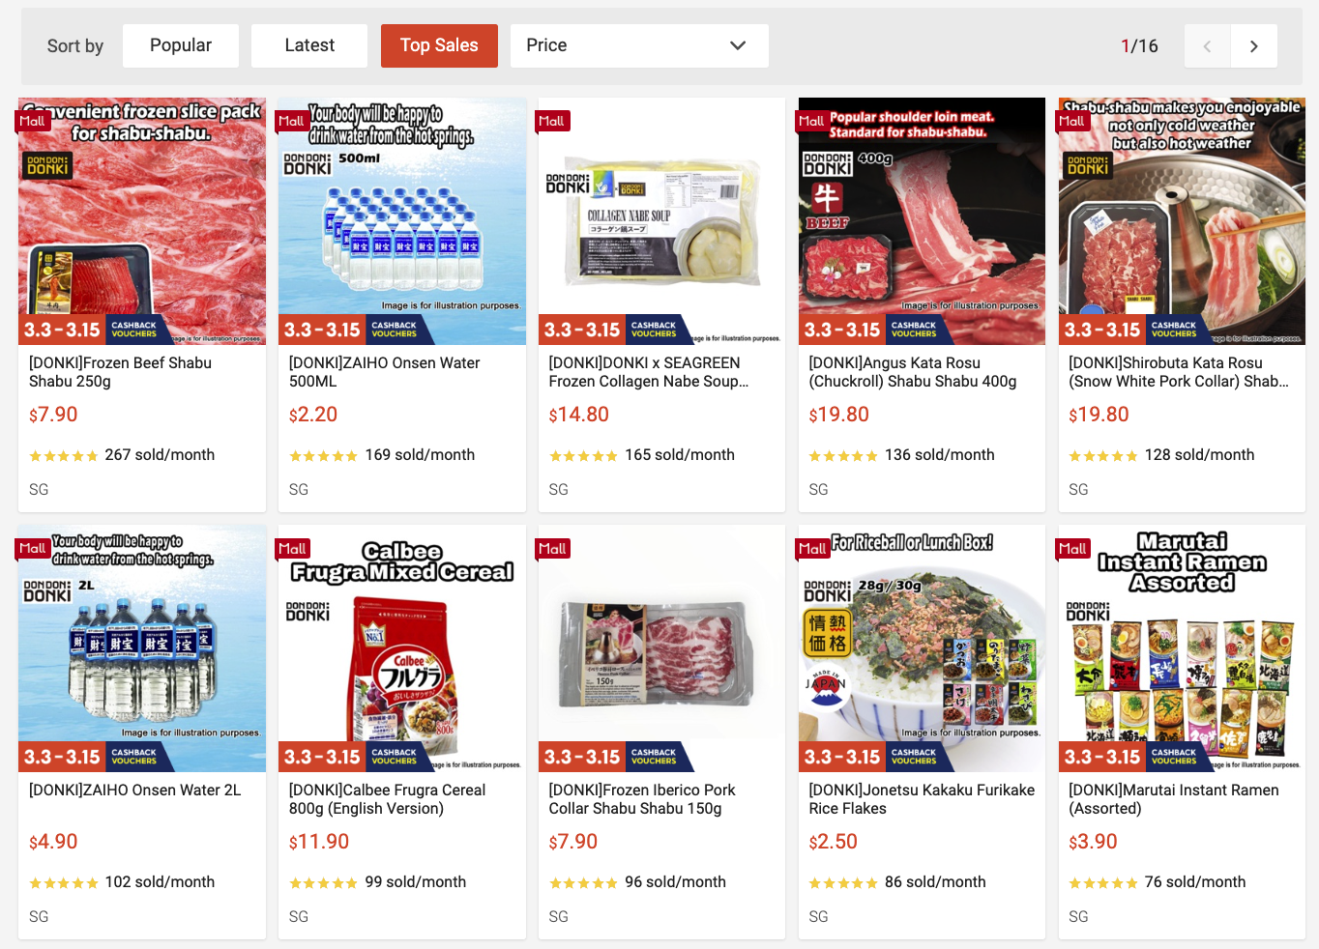
Task: Click Mall badge on Frozen Beef Shabu
Action: tap(32, 121)
